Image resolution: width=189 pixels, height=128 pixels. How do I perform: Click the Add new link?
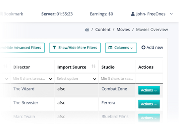152,48
